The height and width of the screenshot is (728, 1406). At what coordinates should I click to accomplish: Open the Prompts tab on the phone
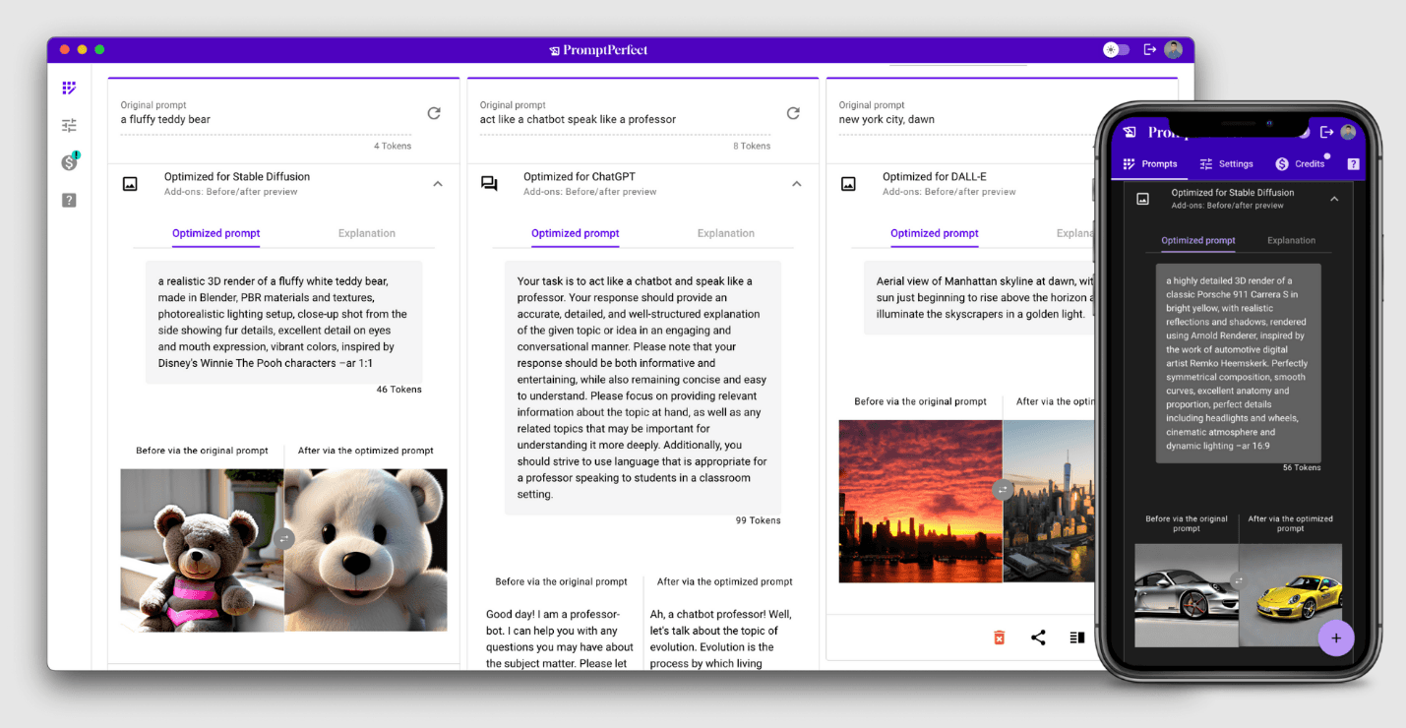click(1150, 164)
